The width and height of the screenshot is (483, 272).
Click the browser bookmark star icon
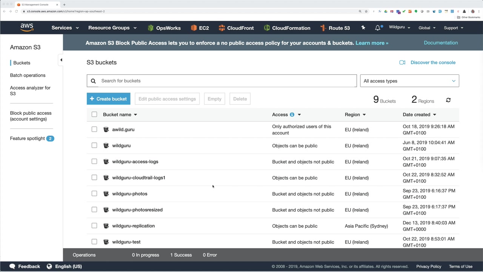(x=366, y=11)
